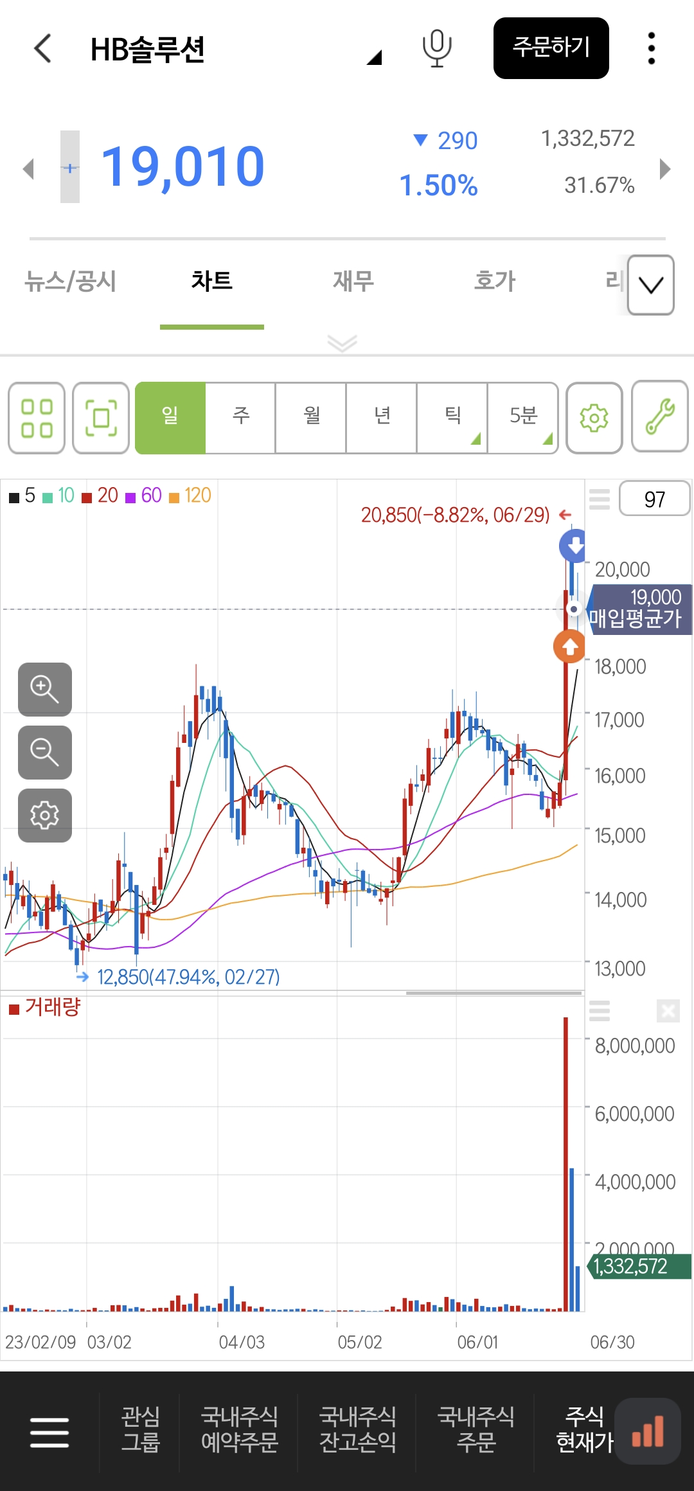This screenshot has height=1491, width=694.
Task: Select the 년 yearly chart period
Action: pos(382,418)
